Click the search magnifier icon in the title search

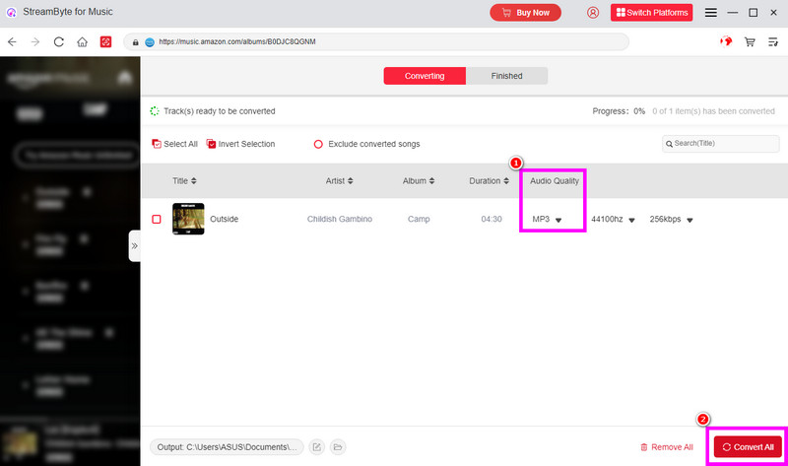(x=669, y=144)
